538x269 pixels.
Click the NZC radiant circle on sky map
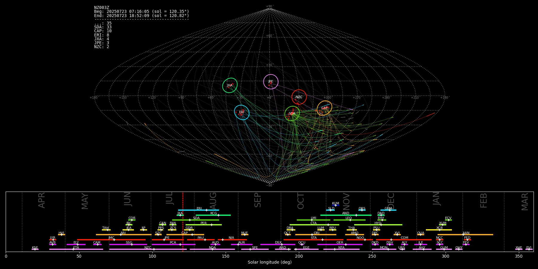[299, 97]
